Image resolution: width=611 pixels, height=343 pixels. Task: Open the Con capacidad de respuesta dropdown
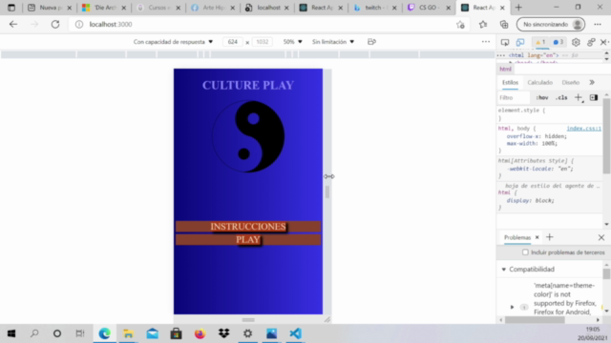tap(173, 42)
